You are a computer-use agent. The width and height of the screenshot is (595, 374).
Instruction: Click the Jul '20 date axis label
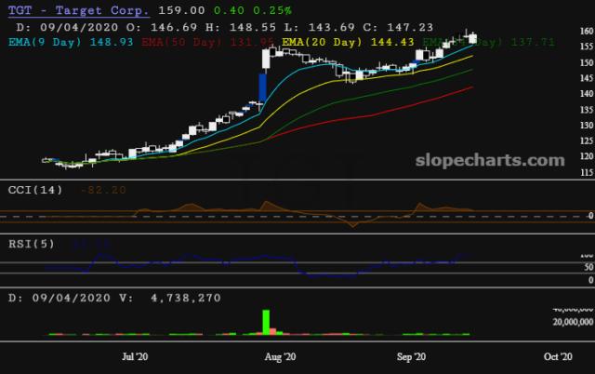pyautogui.click(x=135, y=356)
